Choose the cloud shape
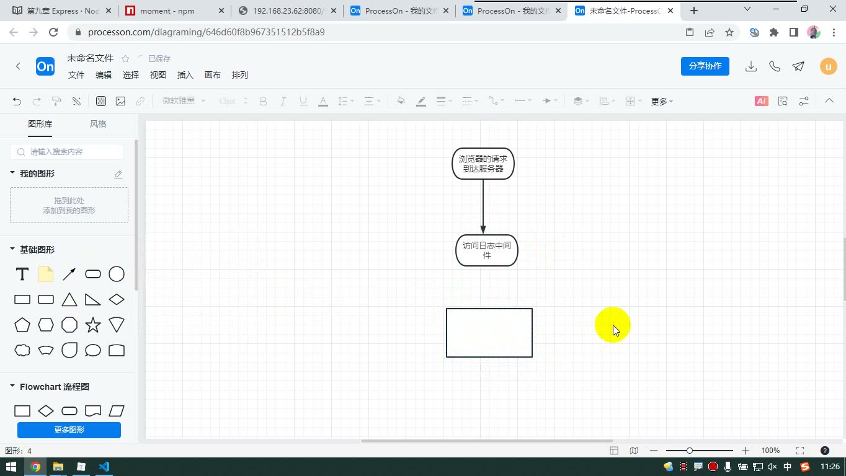 (22, 350)
